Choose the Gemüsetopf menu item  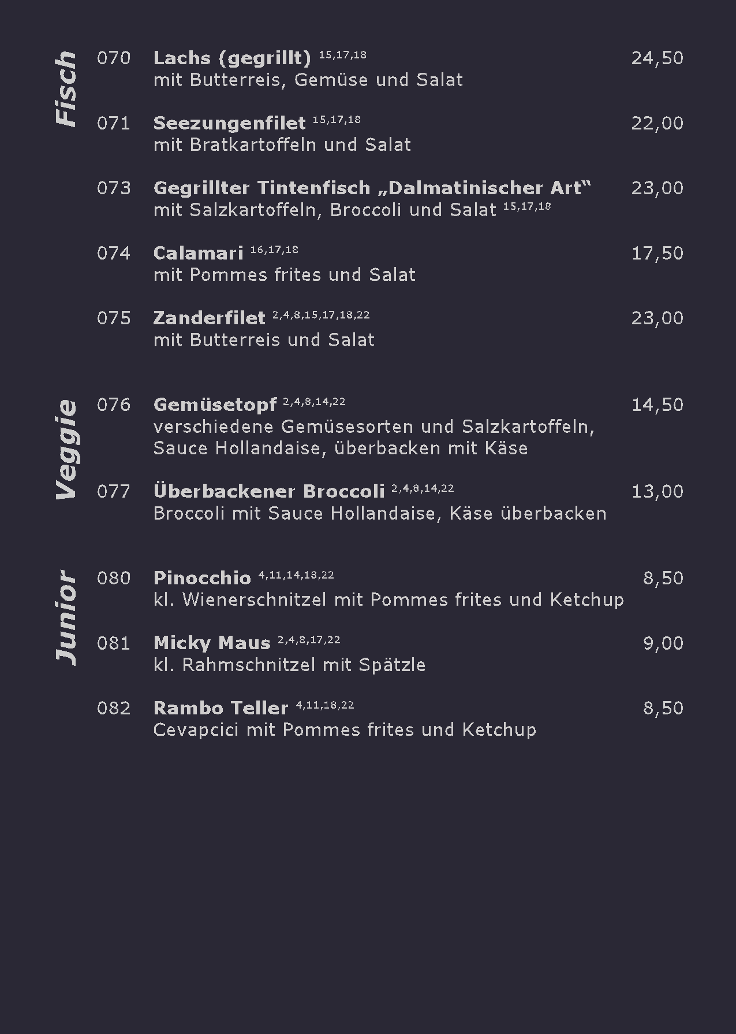point(215,405)
